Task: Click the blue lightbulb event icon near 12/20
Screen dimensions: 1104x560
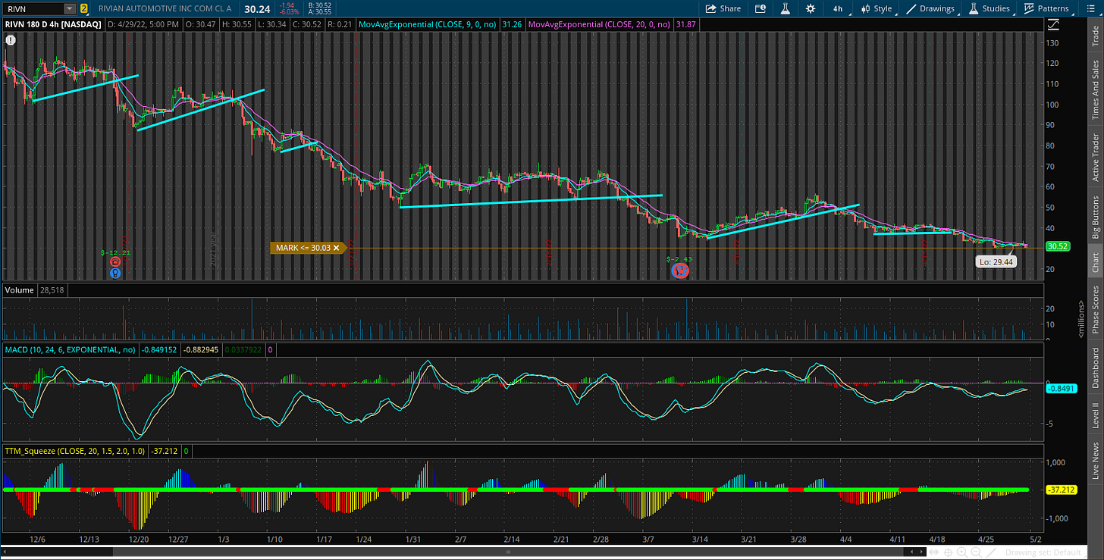Action: tap(114, 273)
